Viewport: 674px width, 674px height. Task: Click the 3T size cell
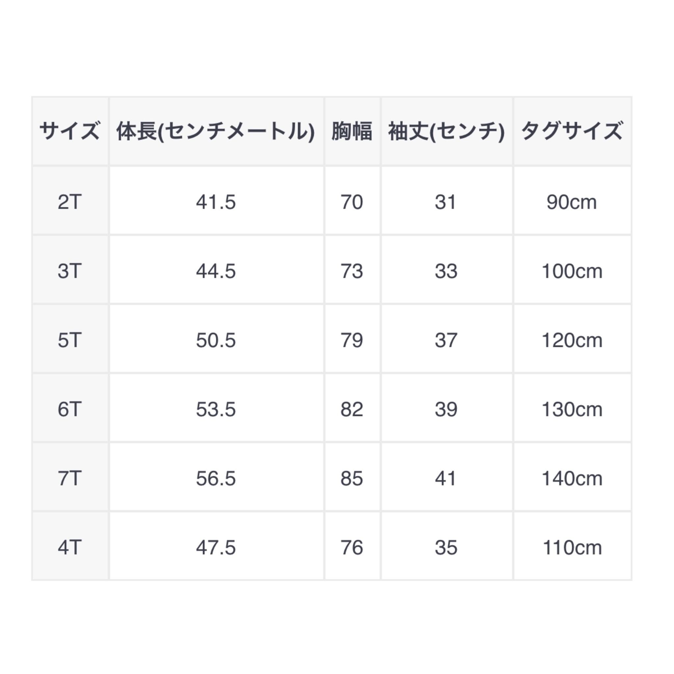(x=70, y=271)
